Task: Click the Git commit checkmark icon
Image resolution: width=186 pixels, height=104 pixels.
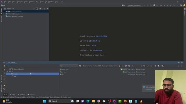Action: point(168,5)
